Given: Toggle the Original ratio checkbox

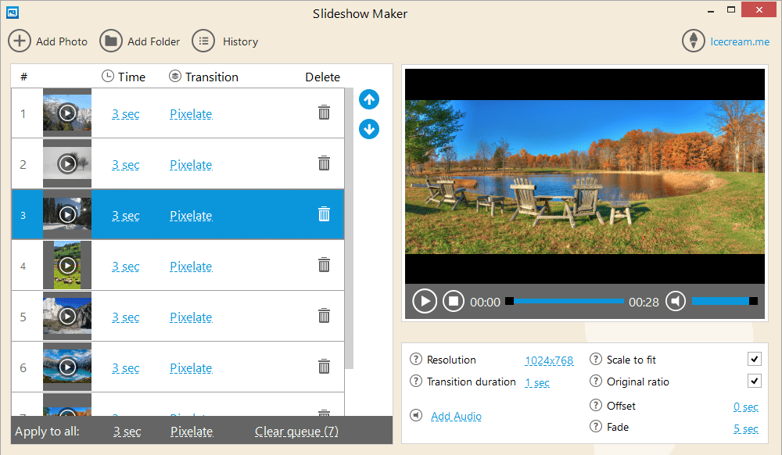Looking at the screenshot, I should pos(754,382).
